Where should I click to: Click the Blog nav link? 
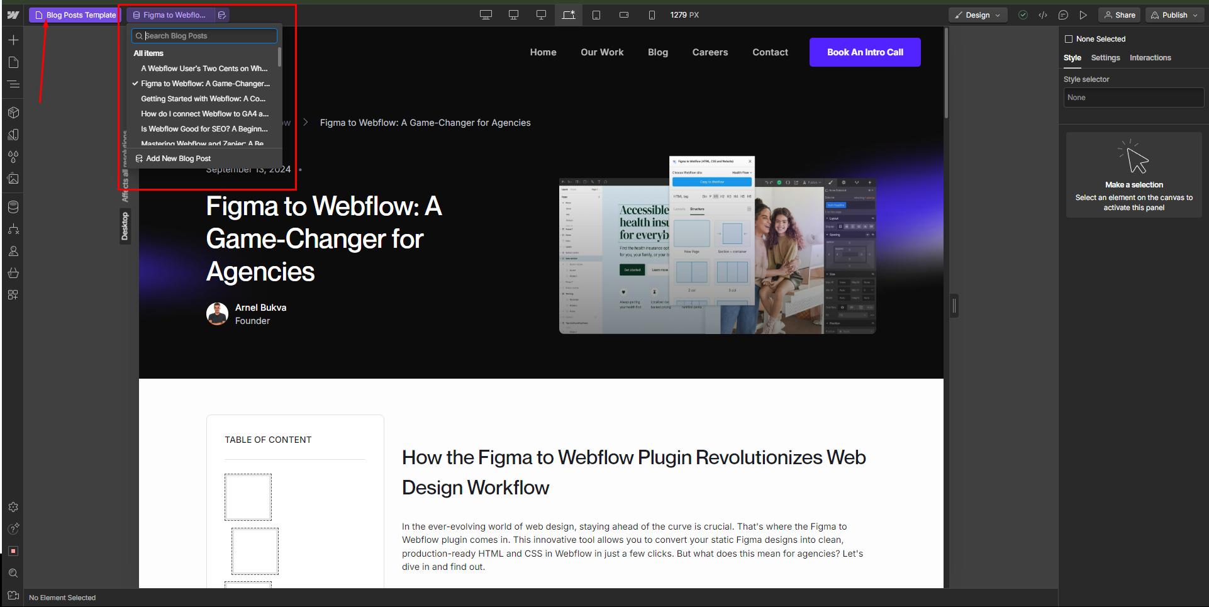658,52
